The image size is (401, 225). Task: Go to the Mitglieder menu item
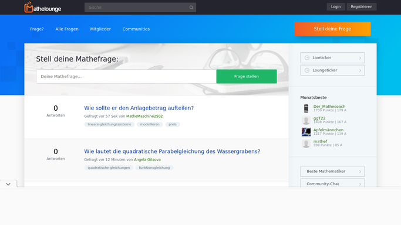point(100,29)
